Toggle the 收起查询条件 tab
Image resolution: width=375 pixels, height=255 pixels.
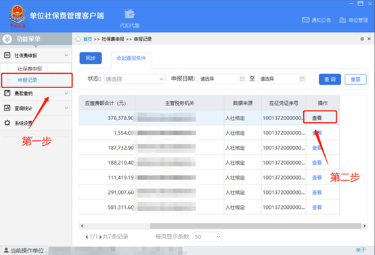[131, 58]
